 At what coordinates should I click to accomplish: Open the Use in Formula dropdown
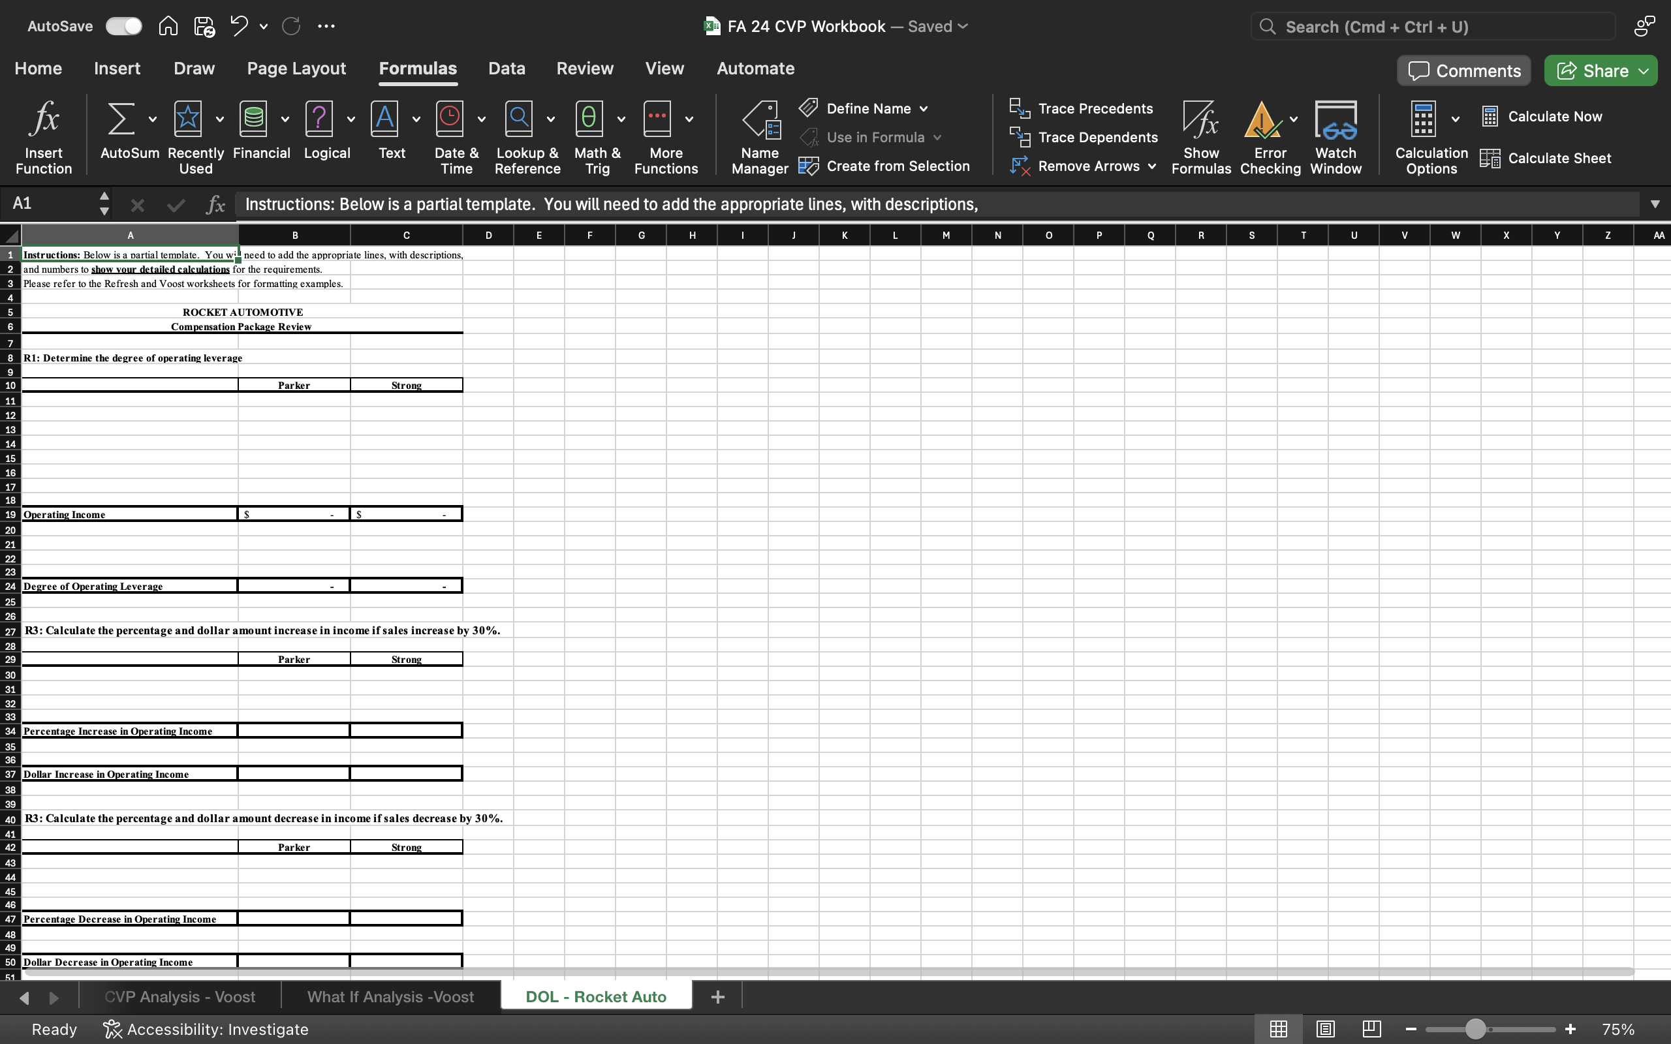(938, 137)
